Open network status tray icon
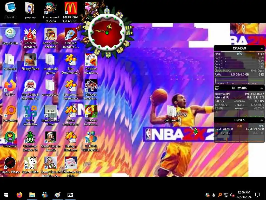Image resolution: width=266 pixels, height=200 pixels. (x=226, y=195)
